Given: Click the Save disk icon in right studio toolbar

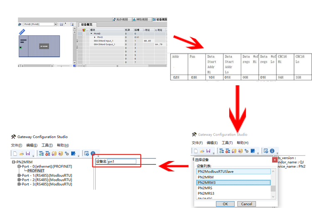Looking at the screenshot, I should pyautogui.click(x=207, y=151).
